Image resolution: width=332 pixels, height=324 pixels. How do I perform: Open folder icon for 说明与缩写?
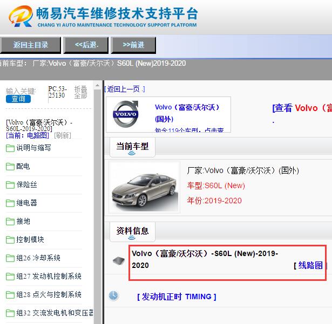click(10, 148)
